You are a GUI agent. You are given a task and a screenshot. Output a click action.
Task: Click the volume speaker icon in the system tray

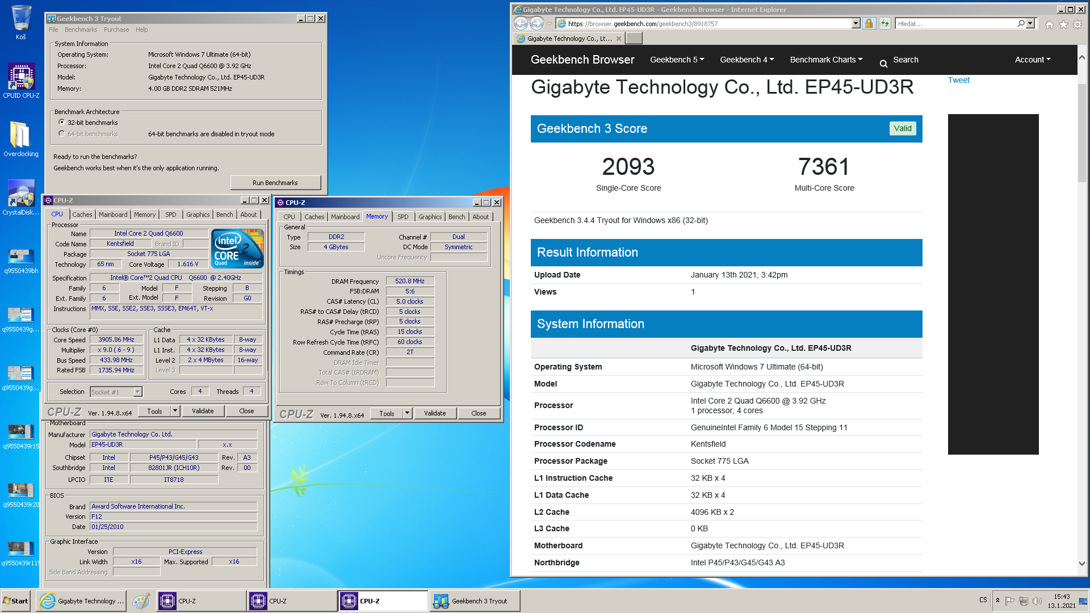click(1037, 601)
